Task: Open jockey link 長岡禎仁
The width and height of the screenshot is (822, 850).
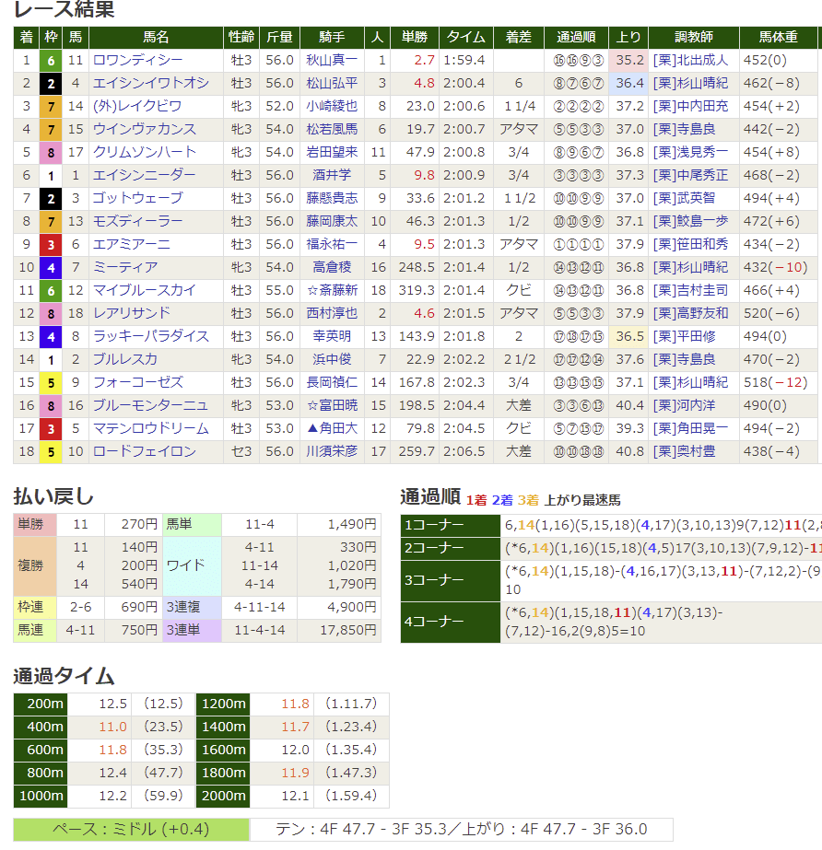Action: click(332, 383)
